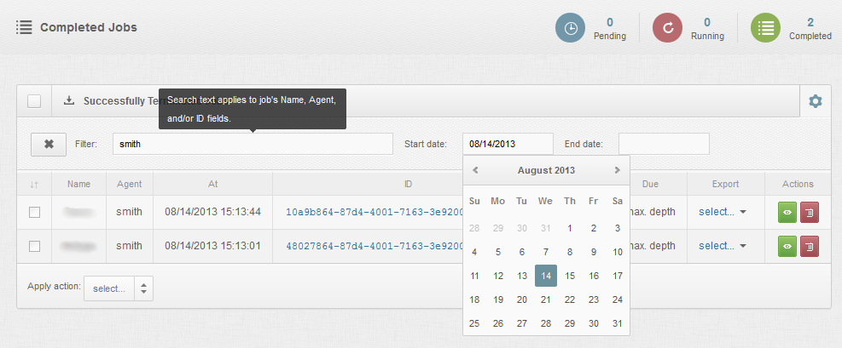
Task: Toggle the select-all checkbox in panel header
Action: click(x=34, y=101)
